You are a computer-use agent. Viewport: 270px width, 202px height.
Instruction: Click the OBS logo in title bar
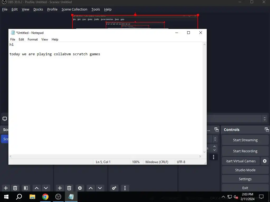(4, 2)
